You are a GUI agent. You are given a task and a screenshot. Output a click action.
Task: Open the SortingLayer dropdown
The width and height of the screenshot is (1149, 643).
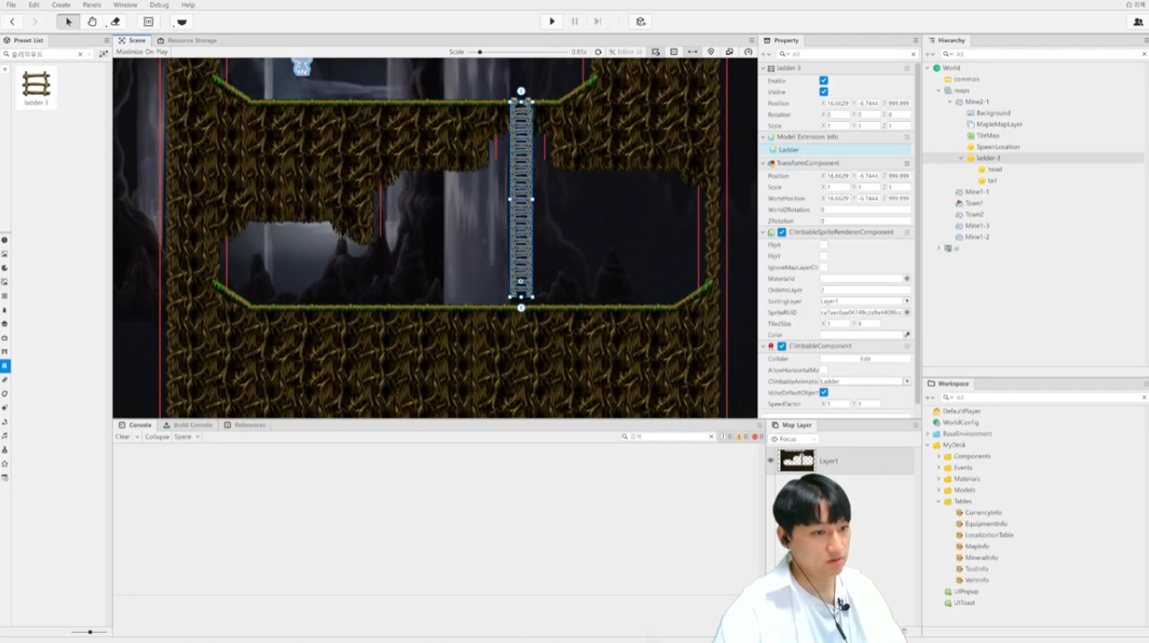tap(906, 301)
